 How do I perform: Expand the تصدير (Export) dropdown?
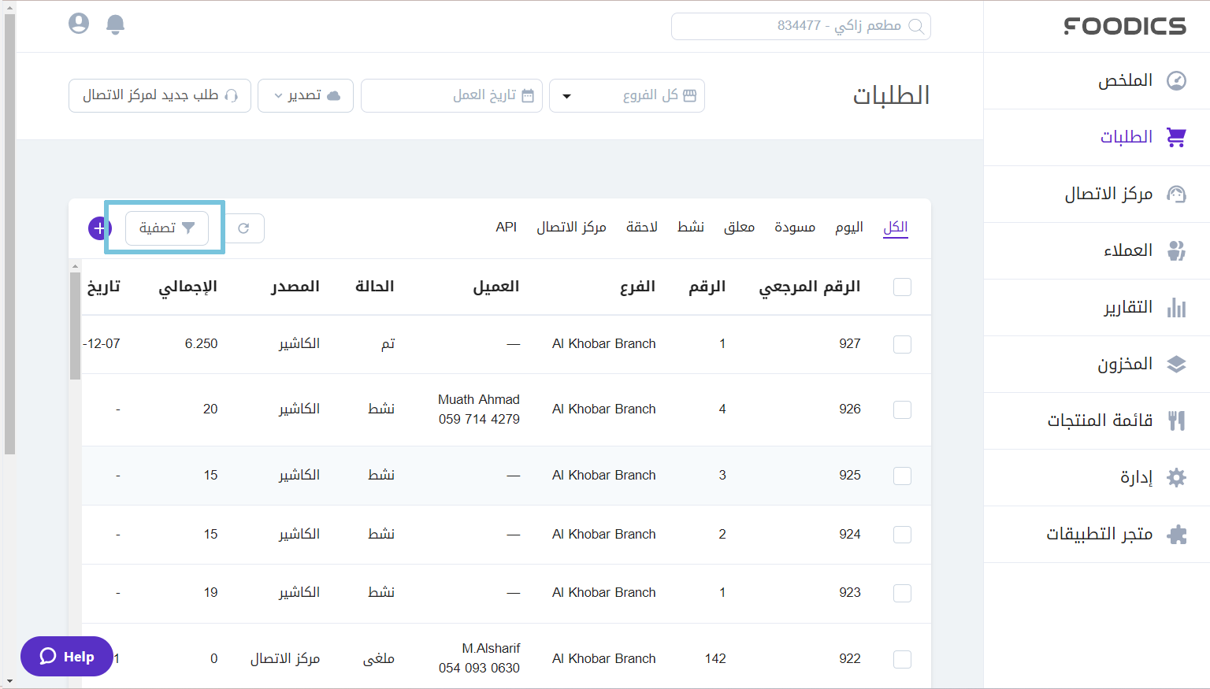pos(306,95)
